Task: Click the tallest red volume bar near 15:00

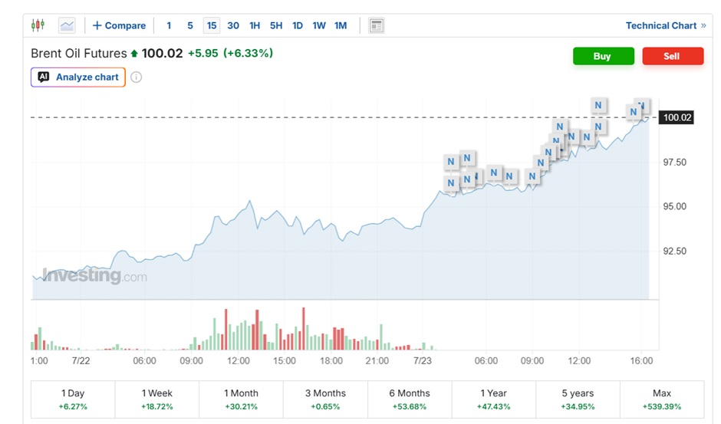Action: point(304,328)
